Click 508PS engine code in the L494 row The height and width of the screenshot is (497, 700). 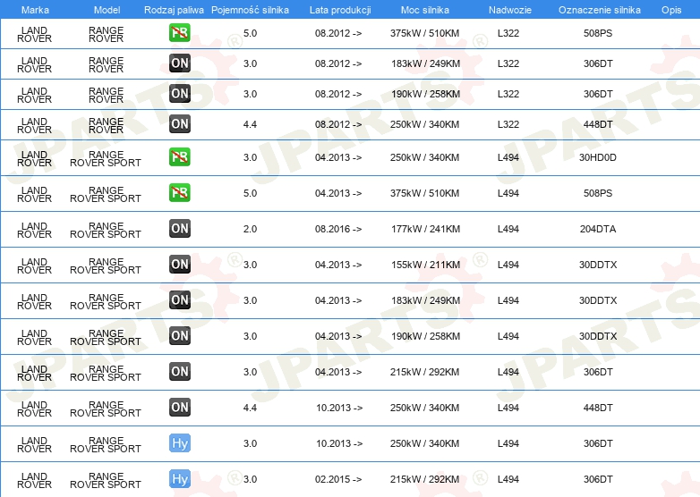(x=598, y=193)
